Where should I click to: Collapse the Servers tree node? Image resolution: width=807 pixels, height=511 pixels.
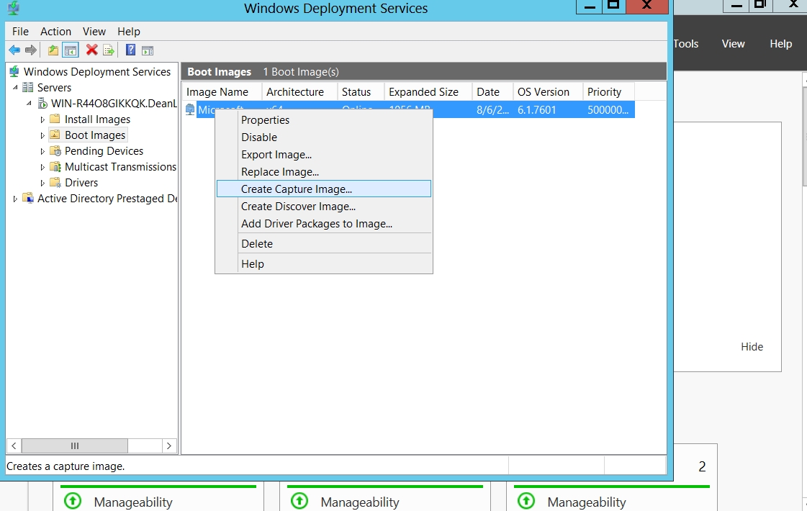click(15, 88)
